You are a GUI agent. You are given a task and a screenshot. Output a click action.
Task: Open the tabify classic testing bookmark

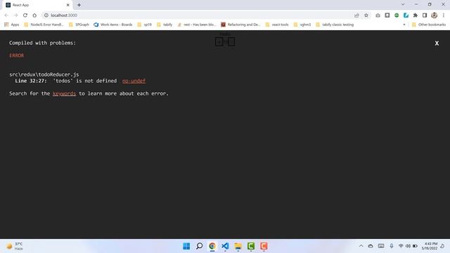coord(335,25)
